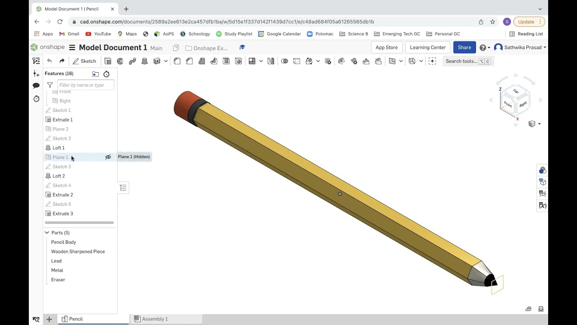Open the Plane tool dropdown arrow
Viewport: 577px width, 325px height.
click(401, 61)
